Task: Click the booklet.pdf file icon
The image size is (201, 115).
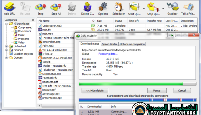Action: coord(40,90)
